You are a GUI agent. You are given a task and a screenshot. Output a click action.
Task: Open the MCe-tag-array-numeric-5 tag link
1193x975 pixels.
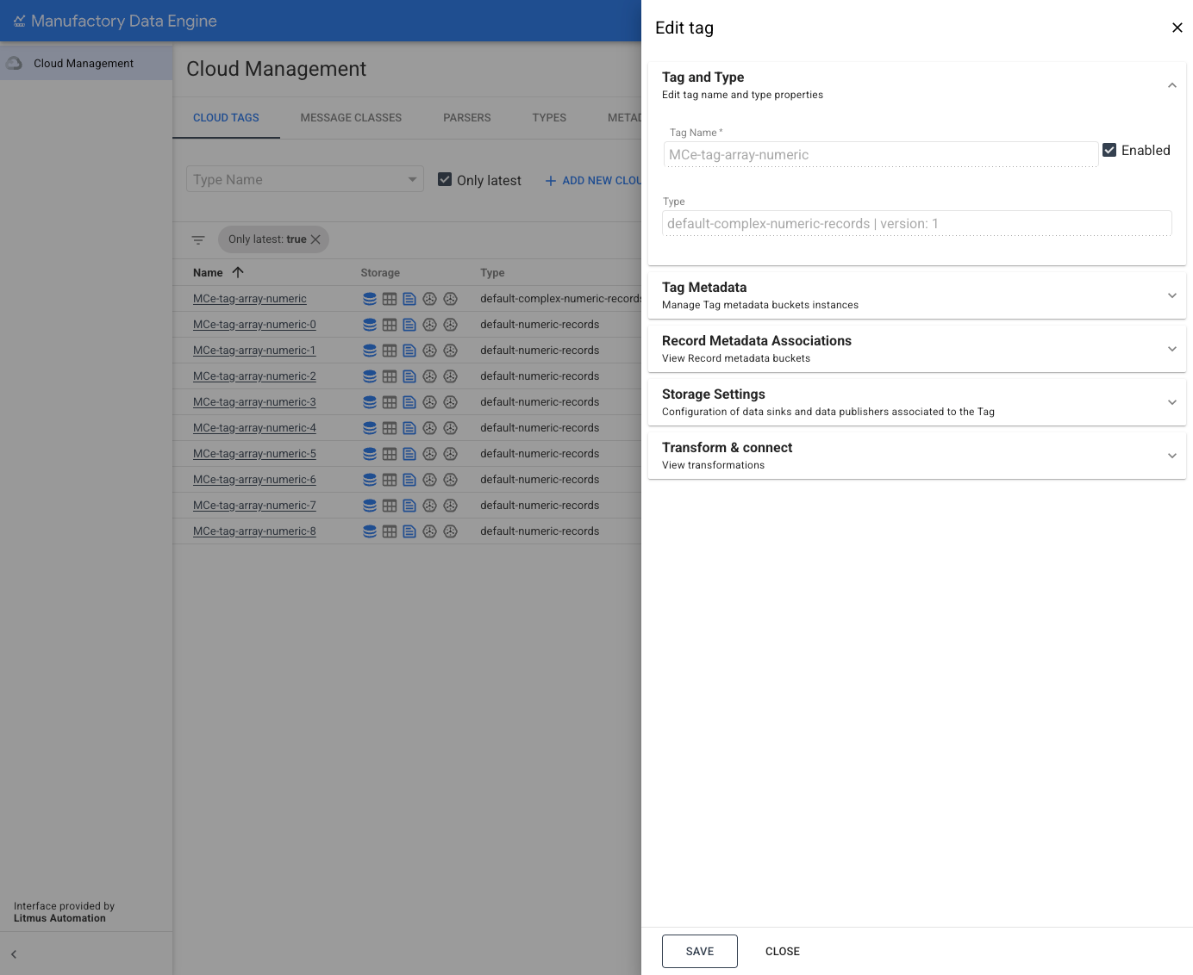click(x=253, y=453)
